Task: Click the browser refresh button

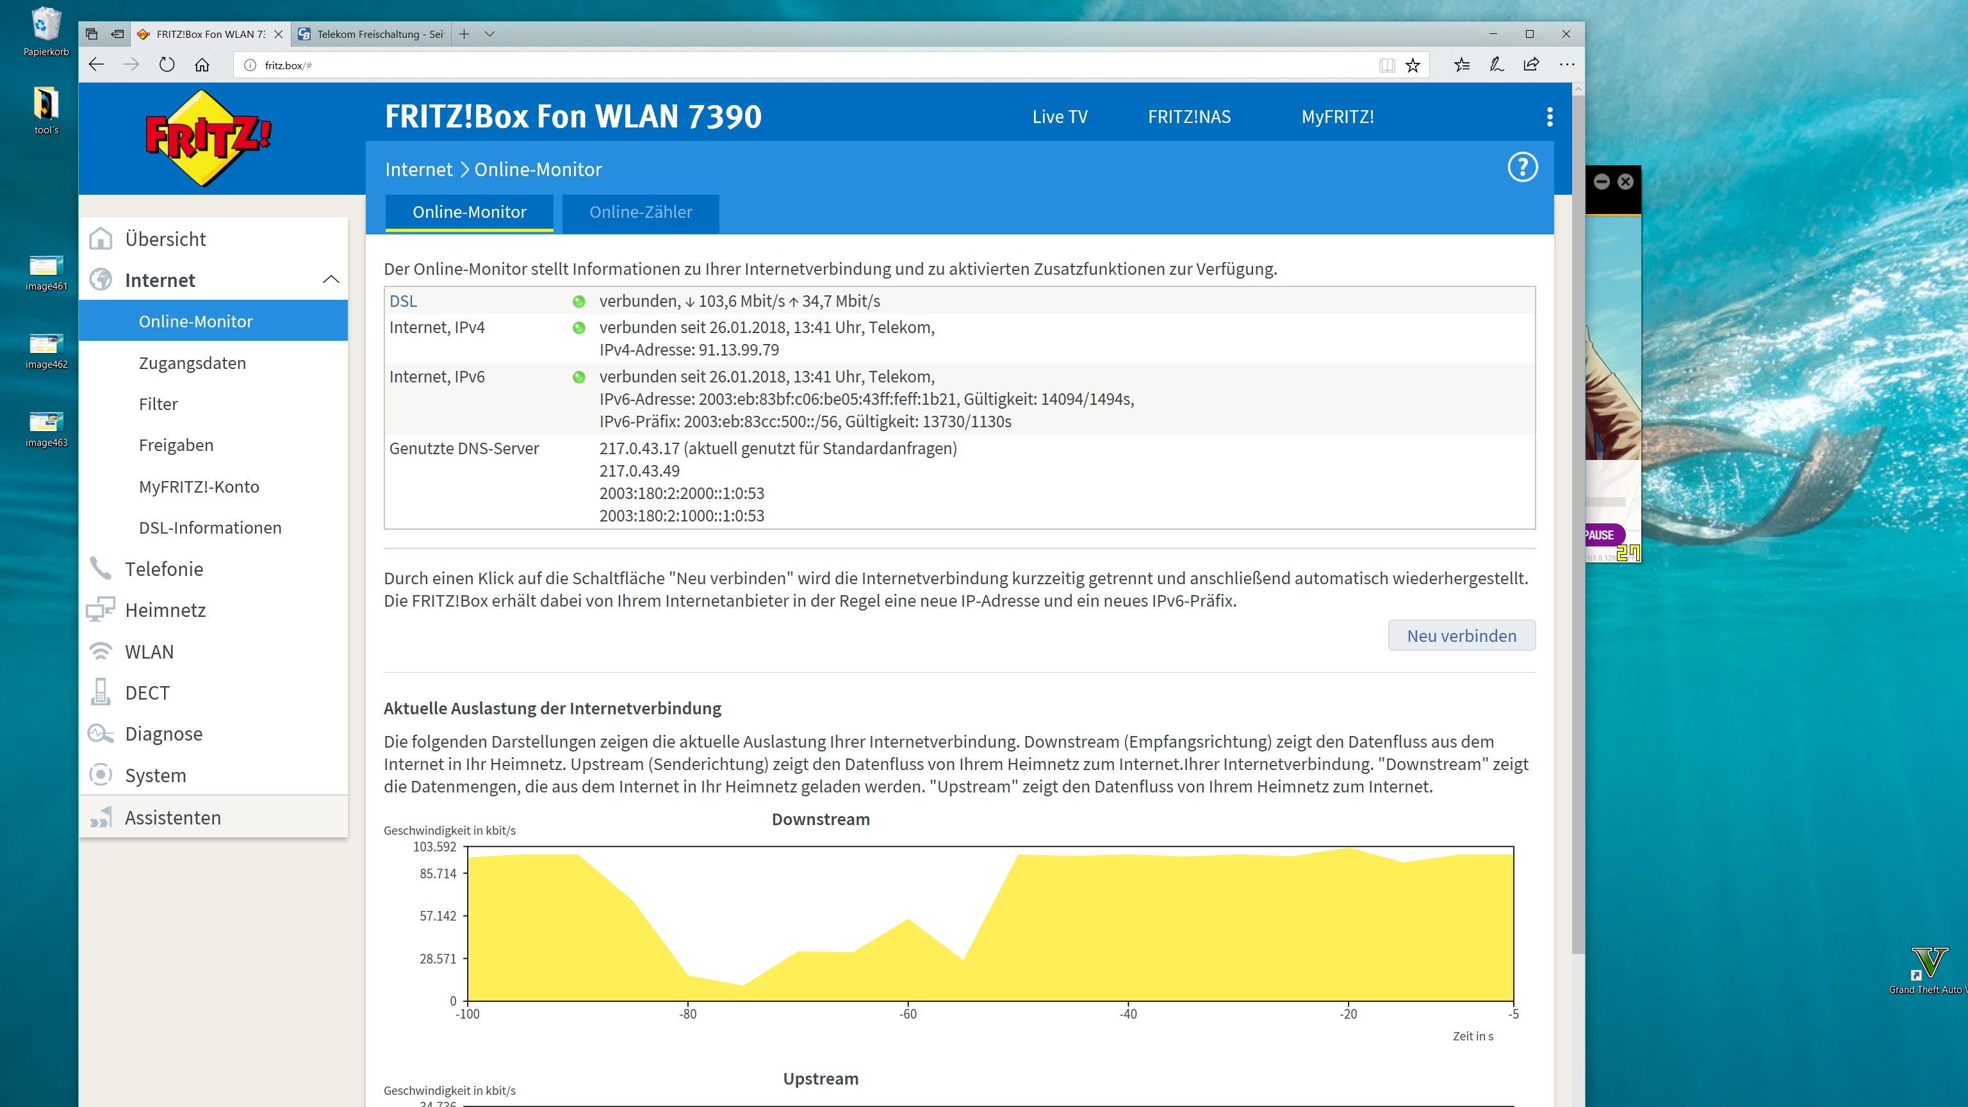Action: (x=167, y=65)
